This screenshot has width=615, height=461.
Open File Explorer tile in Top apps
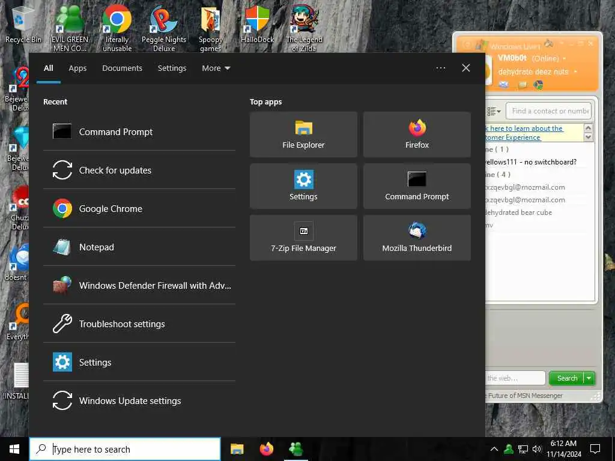(303, 134)
